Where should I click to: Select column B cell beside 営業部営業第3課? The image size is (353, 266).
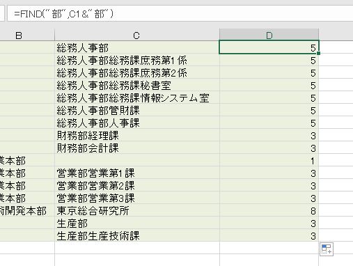27,198
